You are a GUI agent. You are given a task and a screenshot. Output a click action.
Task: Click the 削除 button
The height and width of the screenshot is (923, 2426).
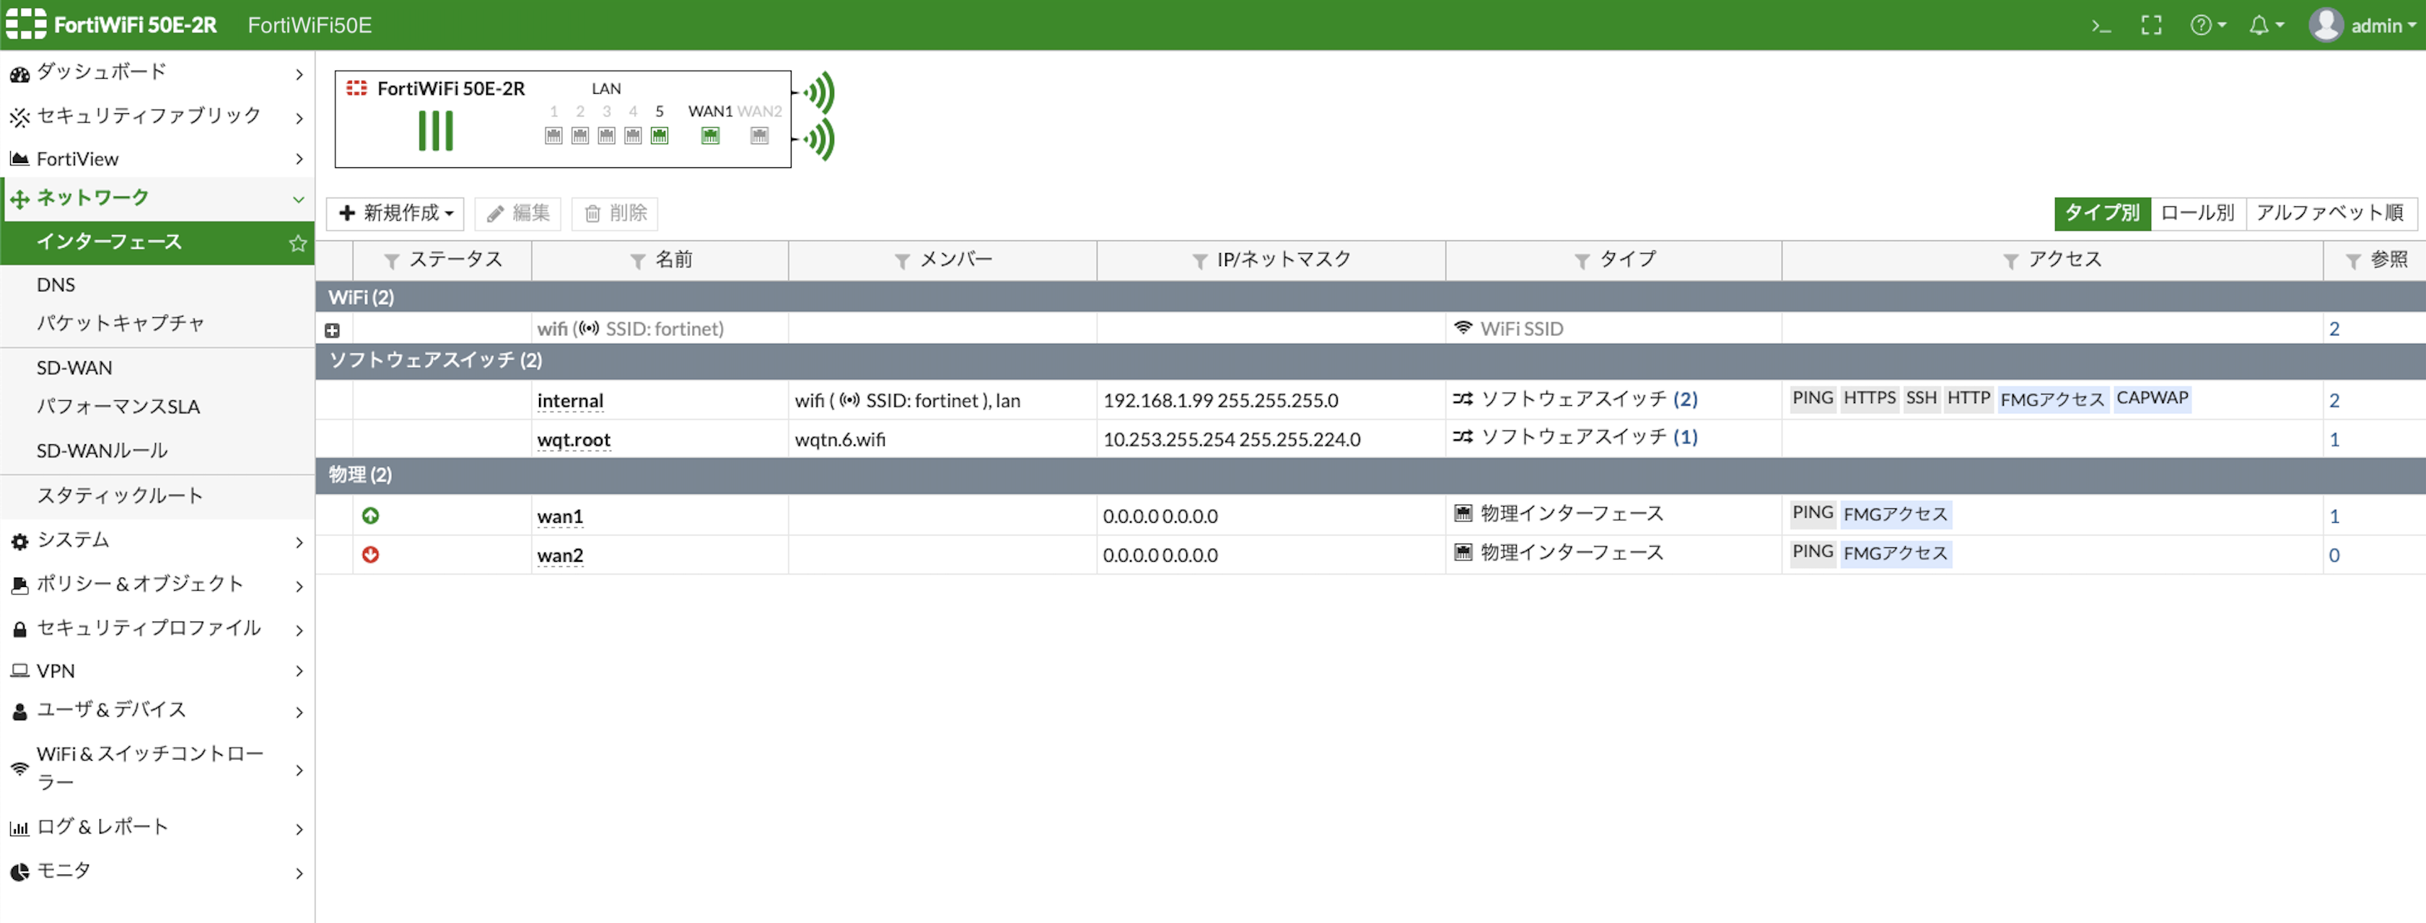615,213
